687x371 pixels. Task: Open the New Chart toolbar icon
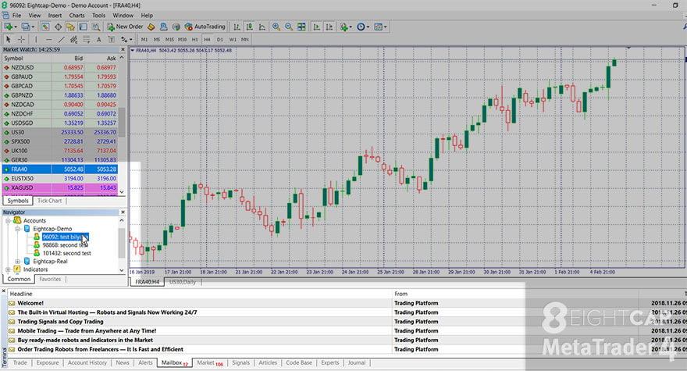click(9, 27)
